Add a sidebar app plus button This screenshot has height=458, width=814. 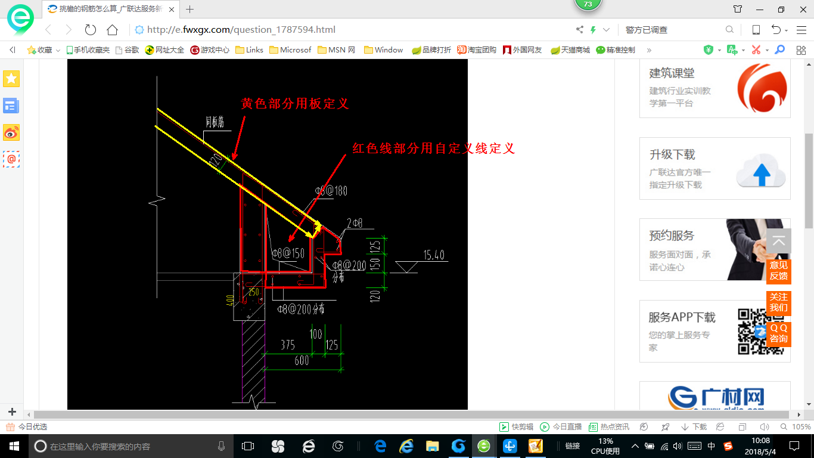[x=12, y=411]
